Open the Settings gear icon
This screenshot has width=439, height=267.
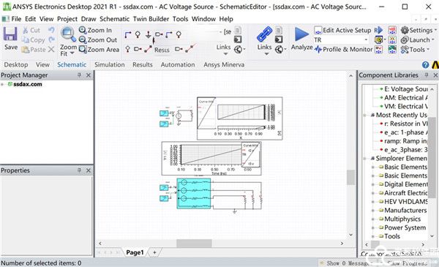click(405, 30)
